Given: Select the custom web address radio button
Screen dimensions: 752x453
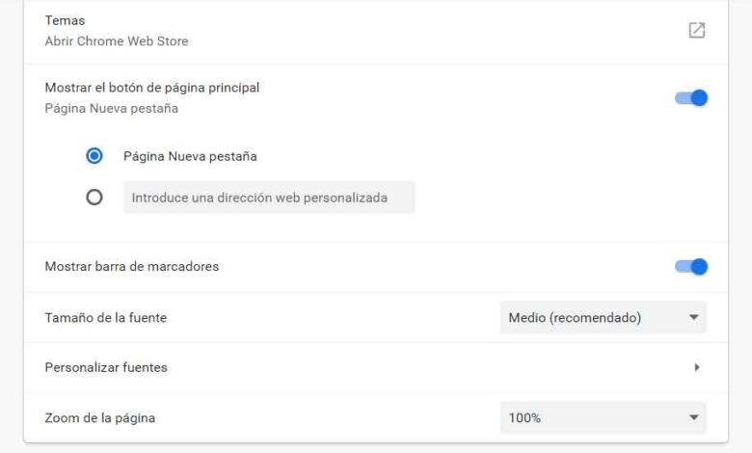Looking at the screenshot, I should [94, 198].
